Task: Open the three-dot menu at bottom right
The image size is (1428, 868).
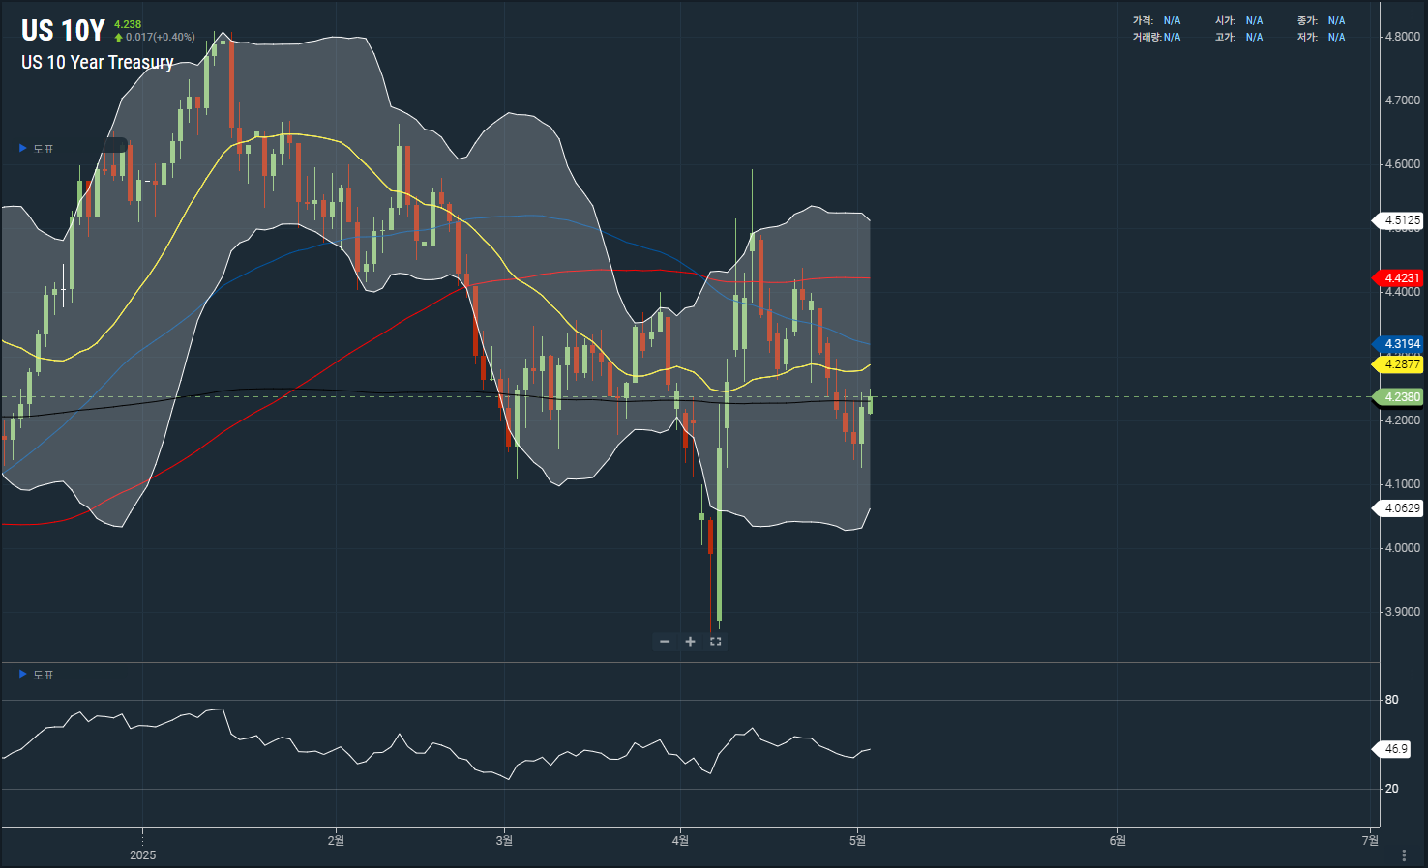Action: click(x=1404, y=854)
